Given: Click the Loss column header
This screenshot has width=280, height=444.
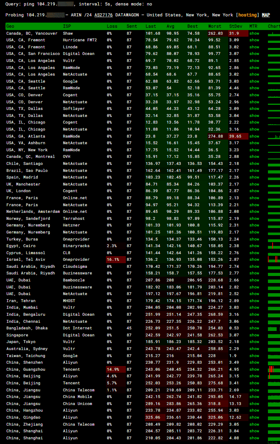Looking at the screenshot, I should (x=112, y=27).
